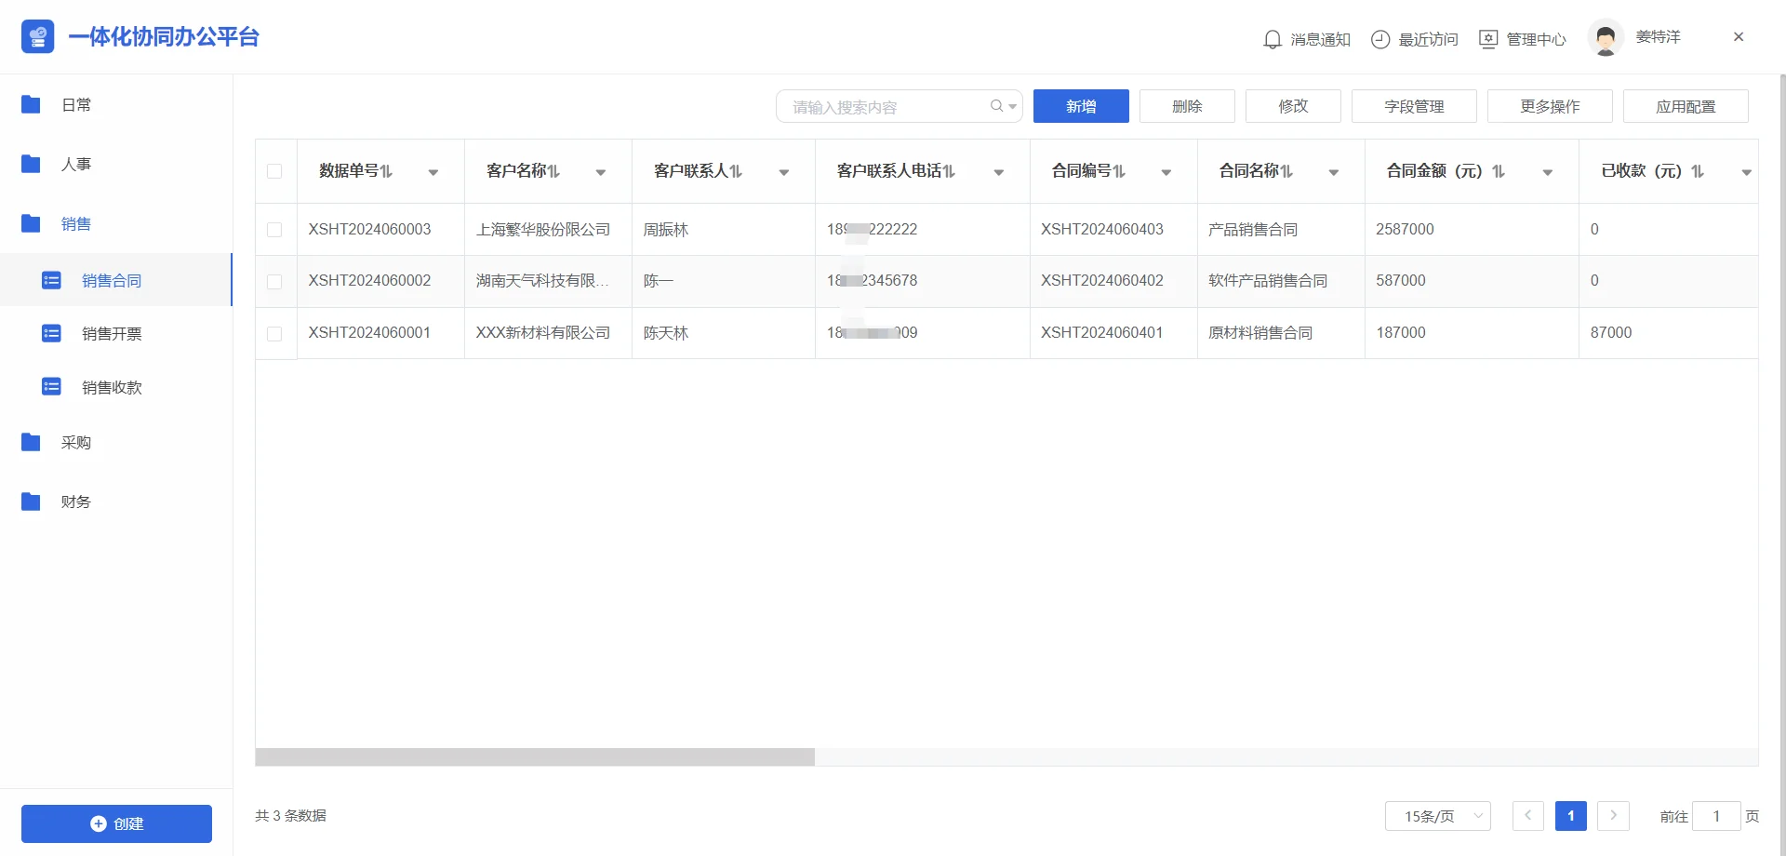Check the row XSHT2024060003 checkbox
This screenshot has height=856, width=1786.
coord(274,230)
